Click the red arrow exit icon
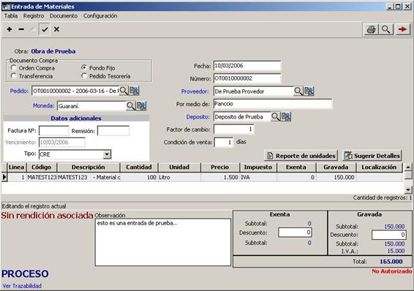Image resolution: width=414 pixels, height=291 pixels. click(402, 29)
